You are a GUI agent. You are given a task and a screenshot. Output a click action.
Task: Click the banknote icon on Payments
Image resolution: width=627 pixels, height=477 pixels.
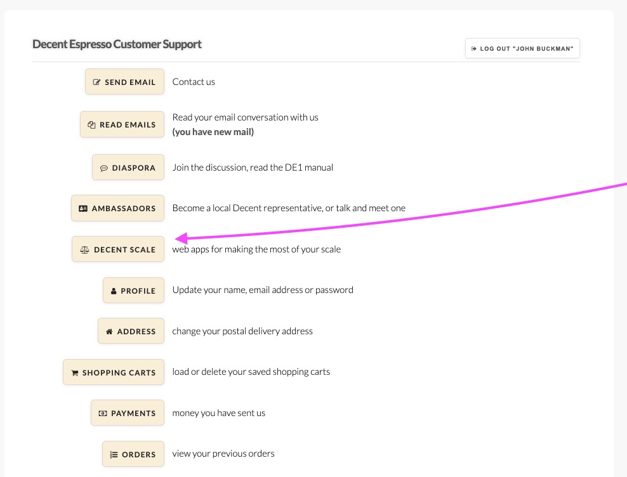(x=103, y=414)
